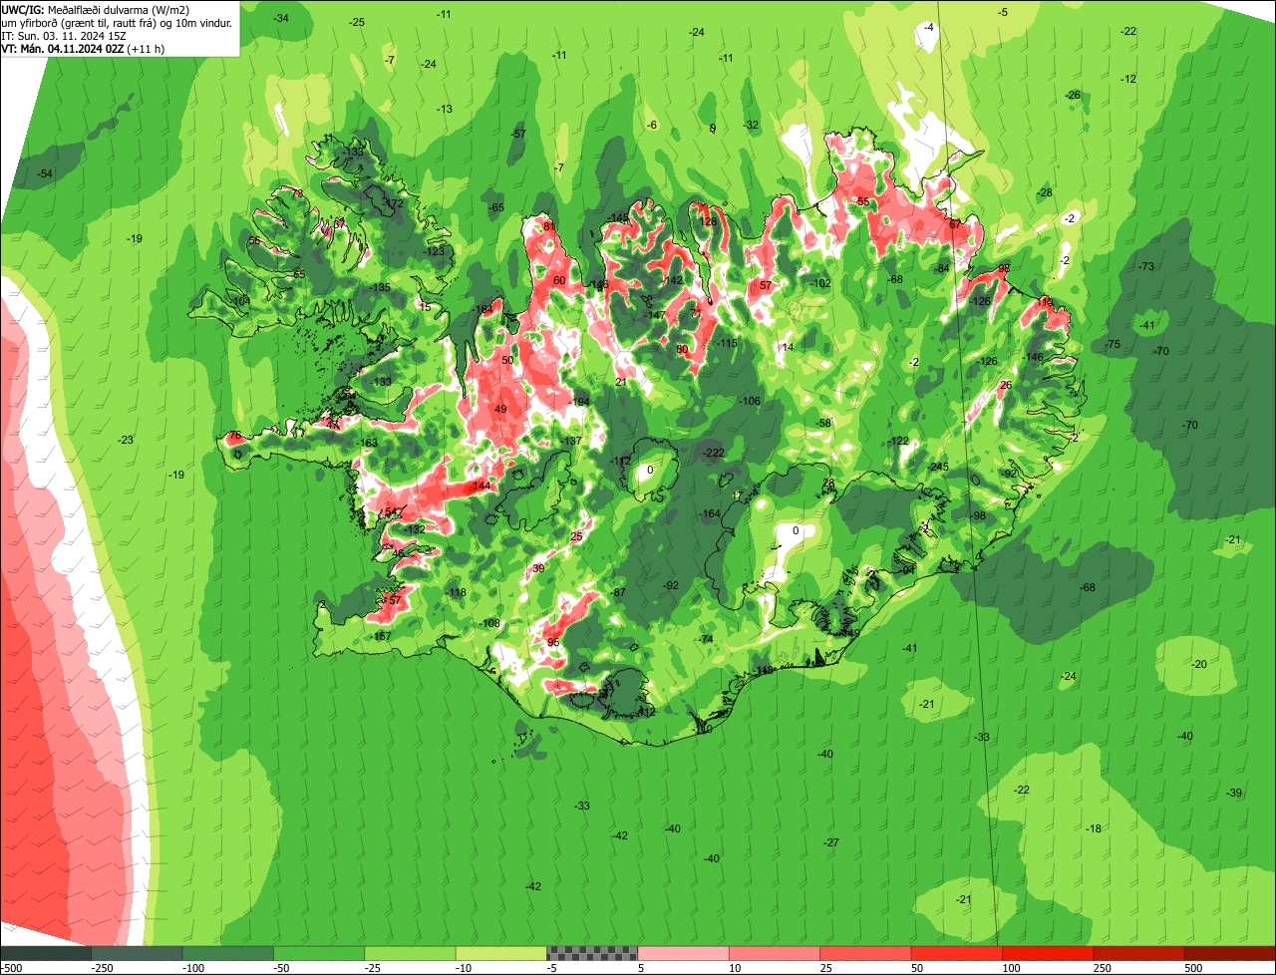Viewport: 1276px width, 975px height.
Task: Click the legend swatch between 25 and 50
Action: (865, 953)
